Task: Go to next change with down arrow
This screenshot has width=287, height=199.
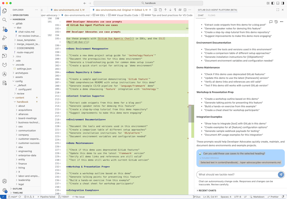Action: pyautogui.click(x=170, y=10)
